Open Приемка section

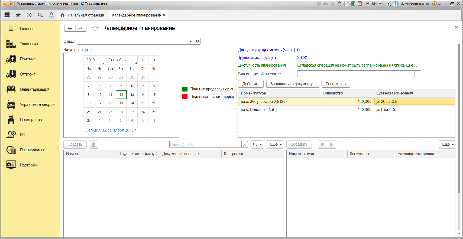31,59
